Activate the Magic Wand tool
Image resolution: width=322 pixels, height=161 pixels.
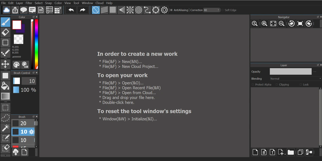tap(5, 128)
